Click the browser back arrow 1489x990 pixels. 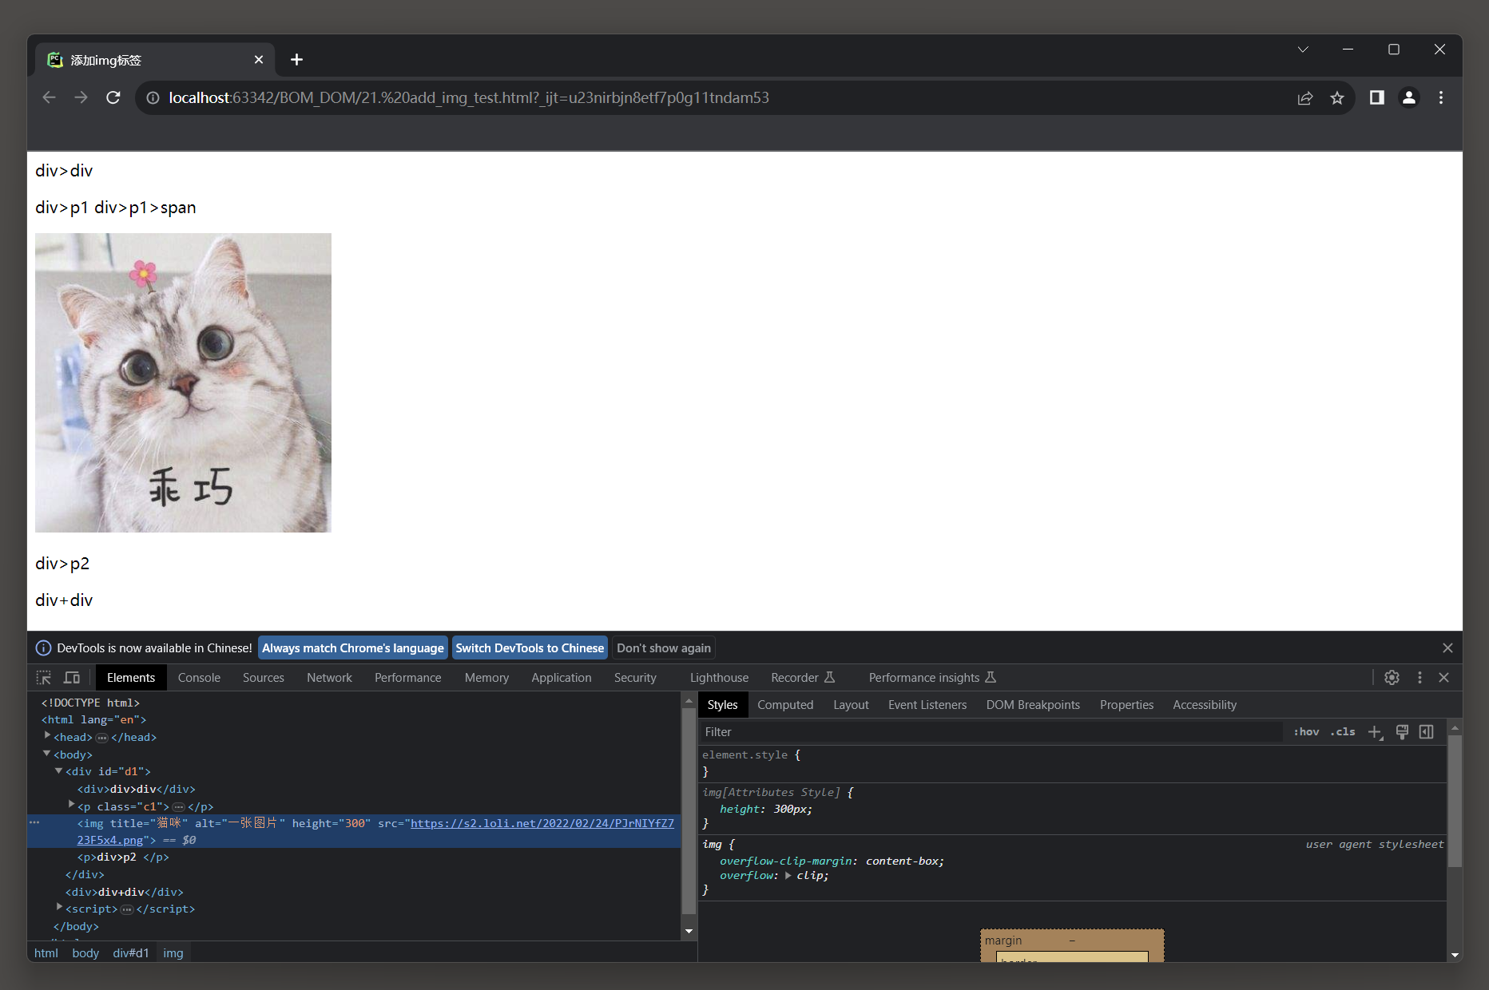50,97
